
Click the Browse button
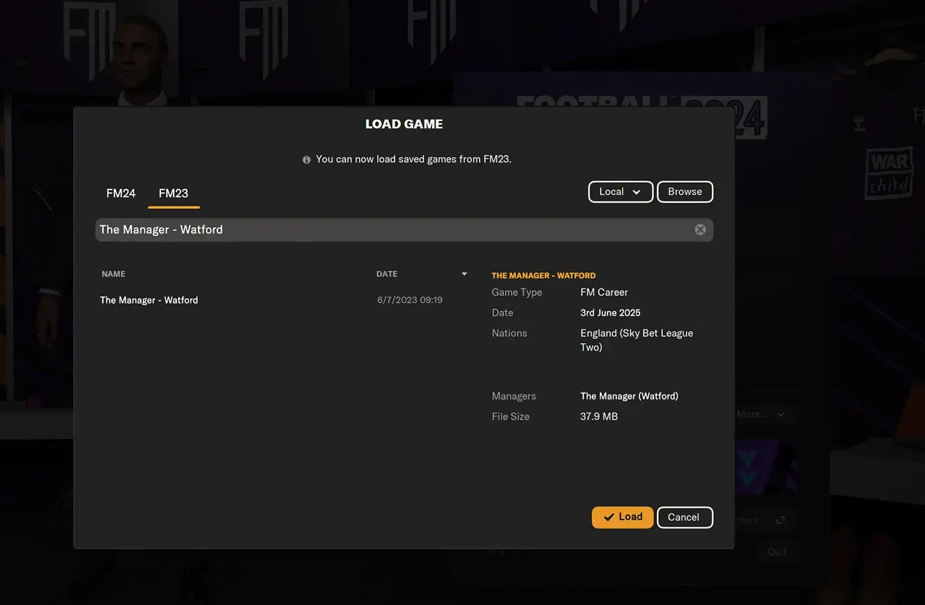coord(685,192)
